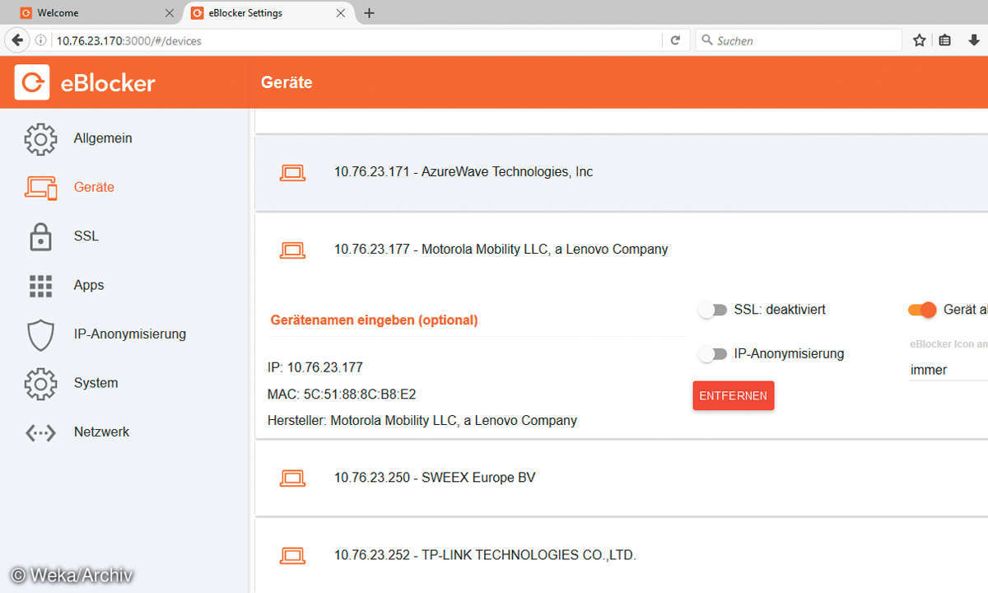Image resolution: width=988 pixels, height=593 pixels.
Task: Expand the 10.76.23.250 SWEEX device row
Action: (x=622, y=478)
